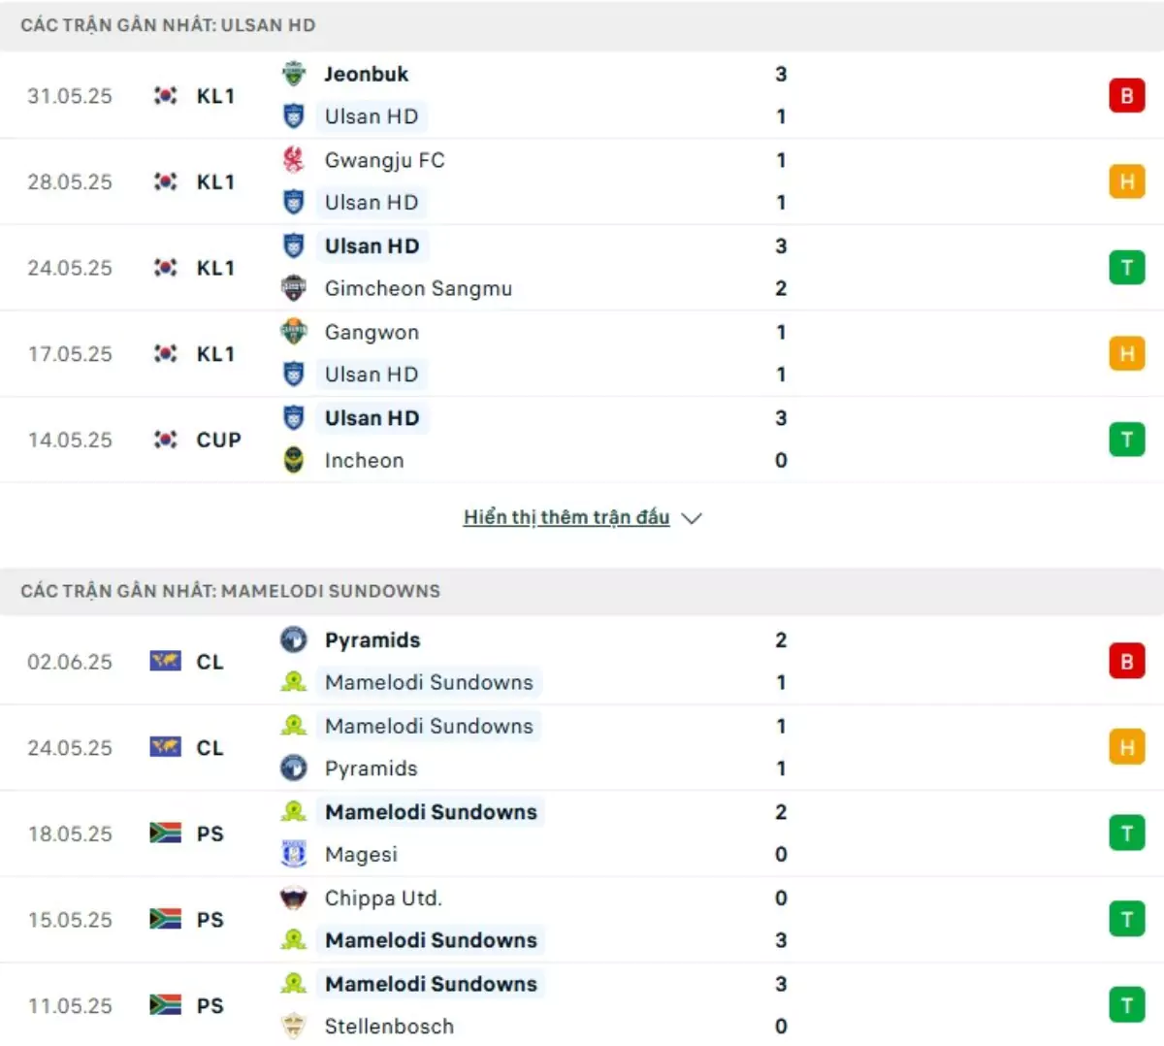Select the team name Magesi
1164x1046 pixels.
click(x=361, y=855)
